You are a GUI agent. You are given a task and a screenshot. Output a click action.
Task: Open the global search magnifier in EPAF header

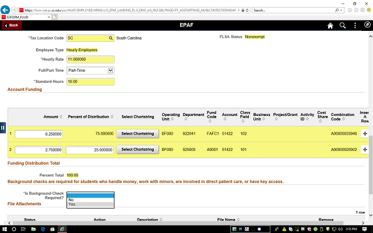343,26
